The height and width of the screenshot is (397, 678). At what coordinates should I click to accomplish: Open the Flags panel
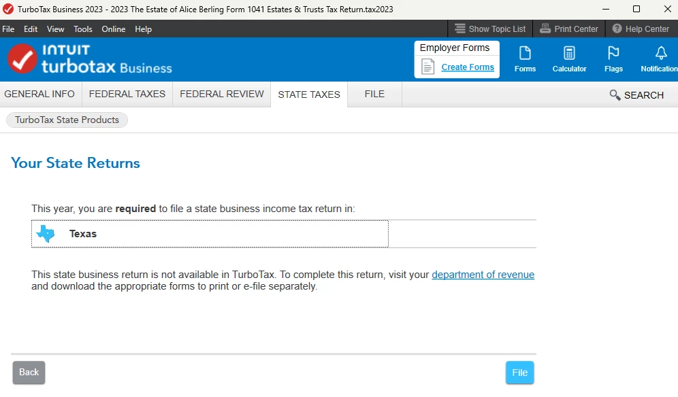[613, 59]
